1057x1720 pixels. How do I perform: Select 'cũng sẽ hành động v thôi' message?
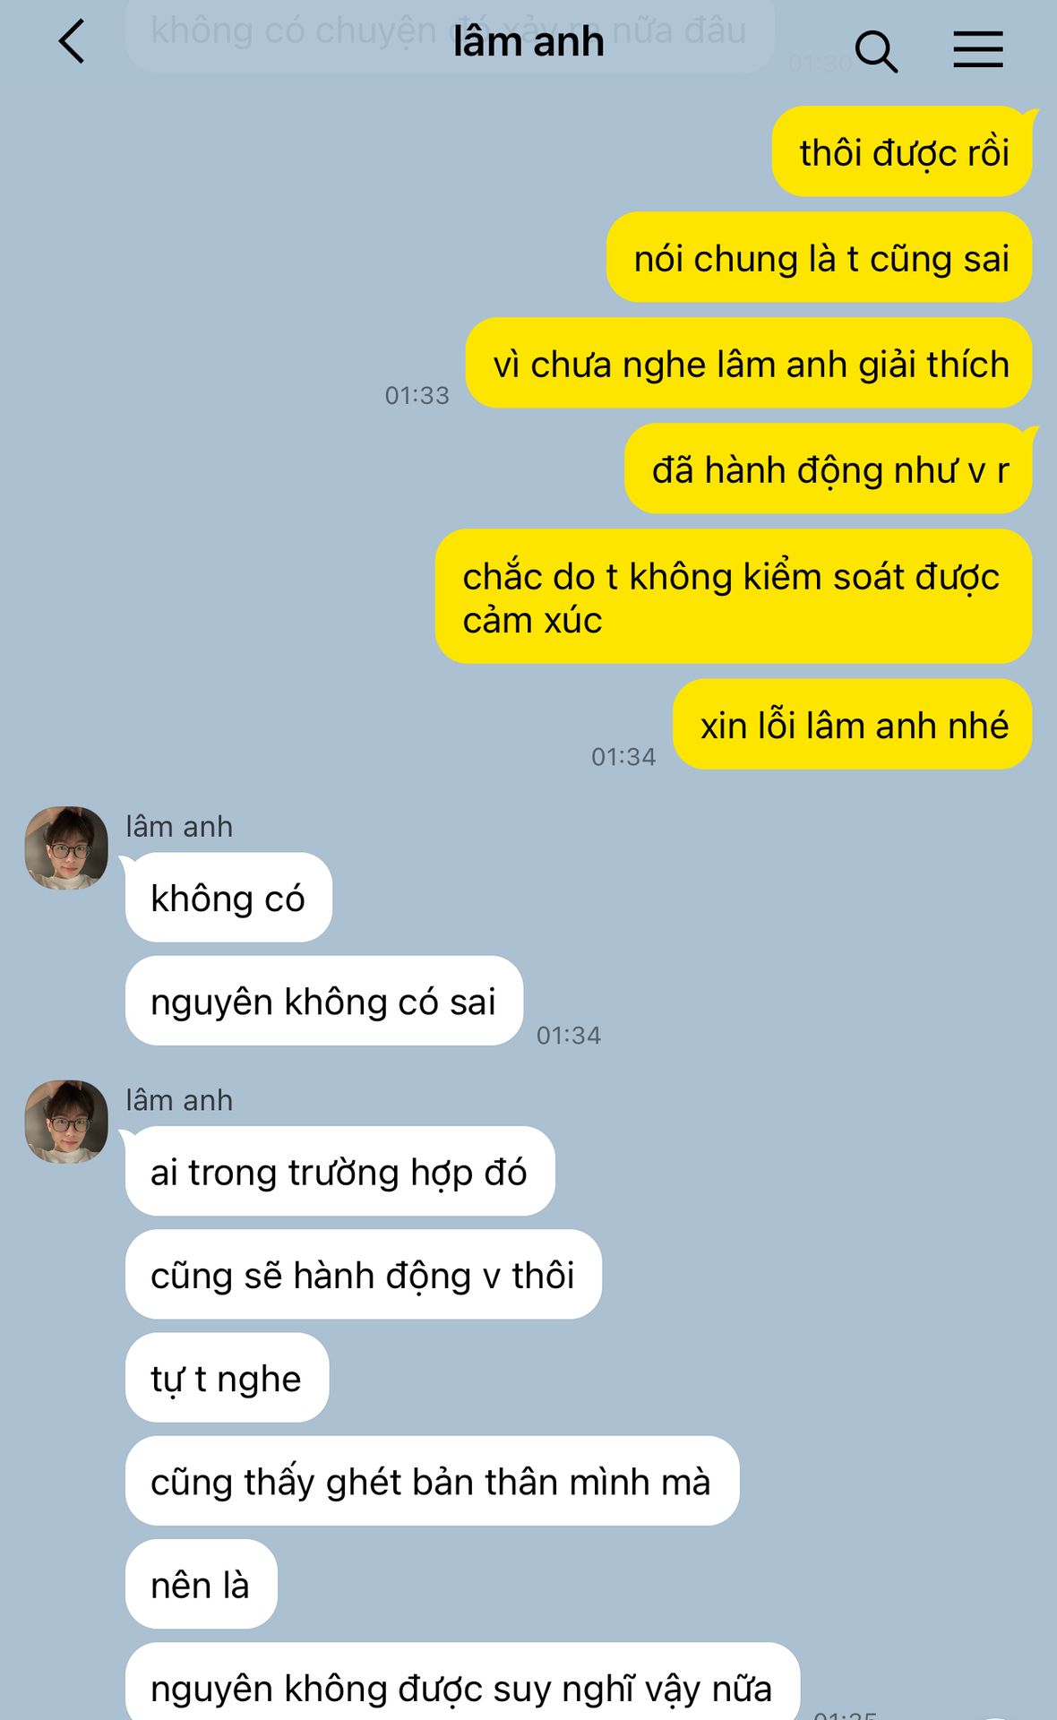click(364, 1274)
